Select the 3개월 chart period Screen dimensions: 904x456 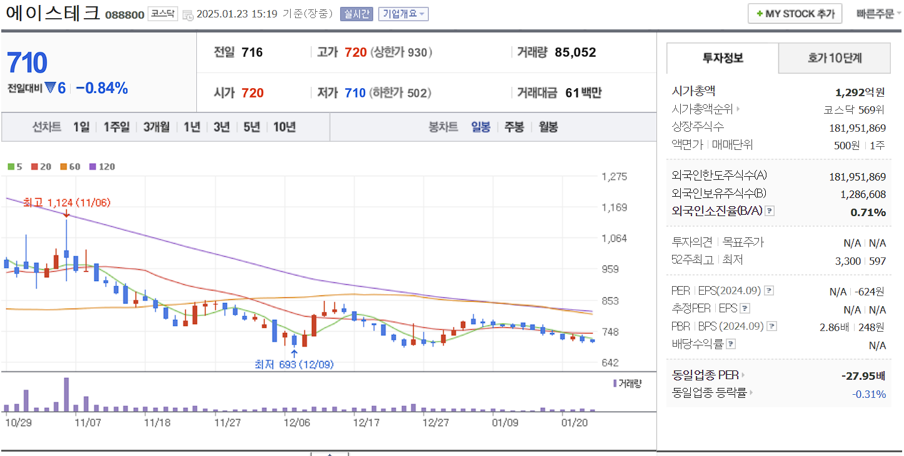155,126
